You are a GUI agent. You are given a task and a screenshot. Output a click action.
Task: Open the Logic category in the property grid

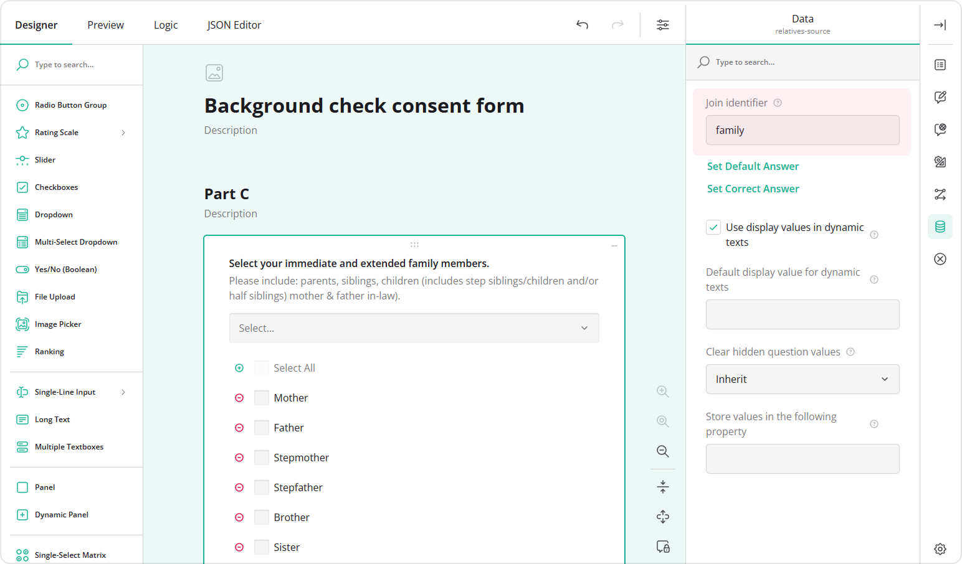coord(940,194)
